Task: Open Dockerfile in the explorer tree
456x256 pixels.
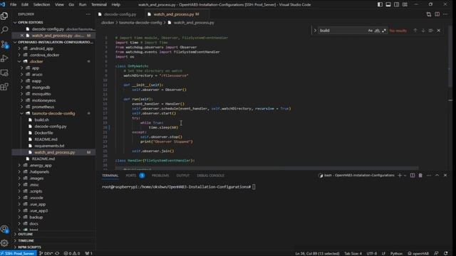Action: tap(43, 133)
